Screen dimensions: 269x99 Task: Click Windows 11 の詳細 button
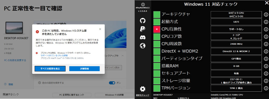click(114, 95)
